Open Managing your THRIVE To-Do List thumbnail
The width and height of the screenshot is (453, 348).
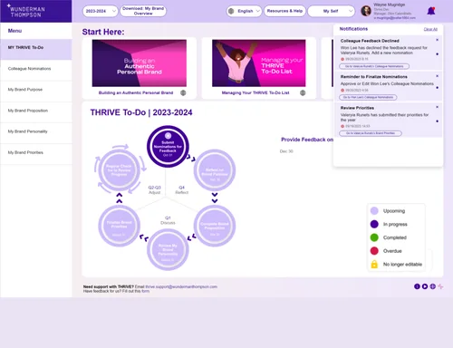tap(259, 63)
